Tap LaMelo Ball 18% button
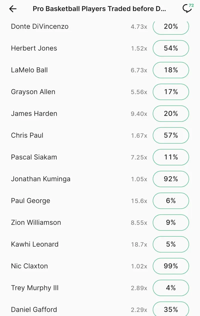This screenshot has height=316, width=200. [171, 70]
